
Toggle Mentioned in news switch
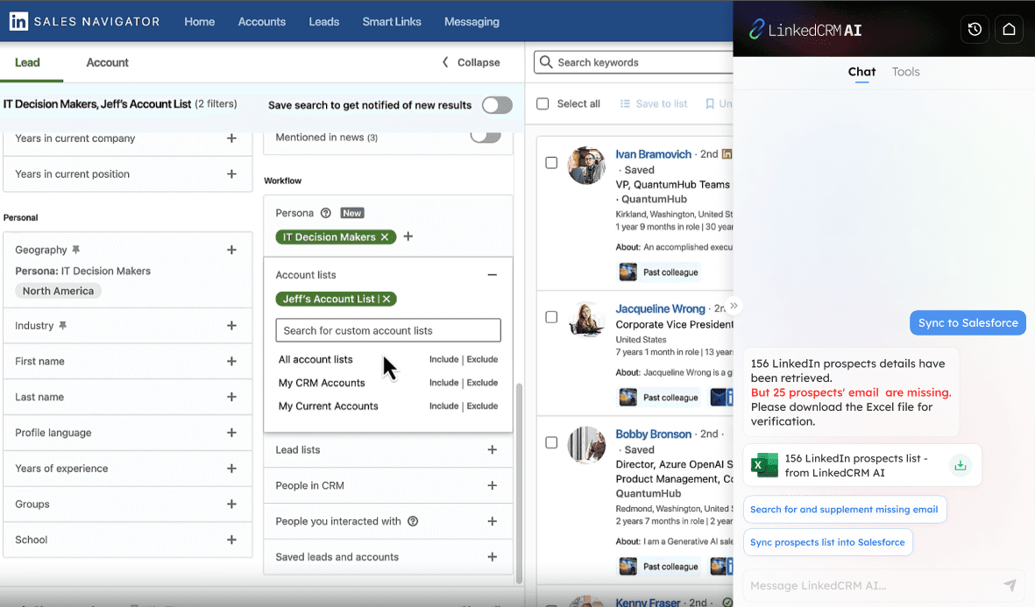click(486, 136)
